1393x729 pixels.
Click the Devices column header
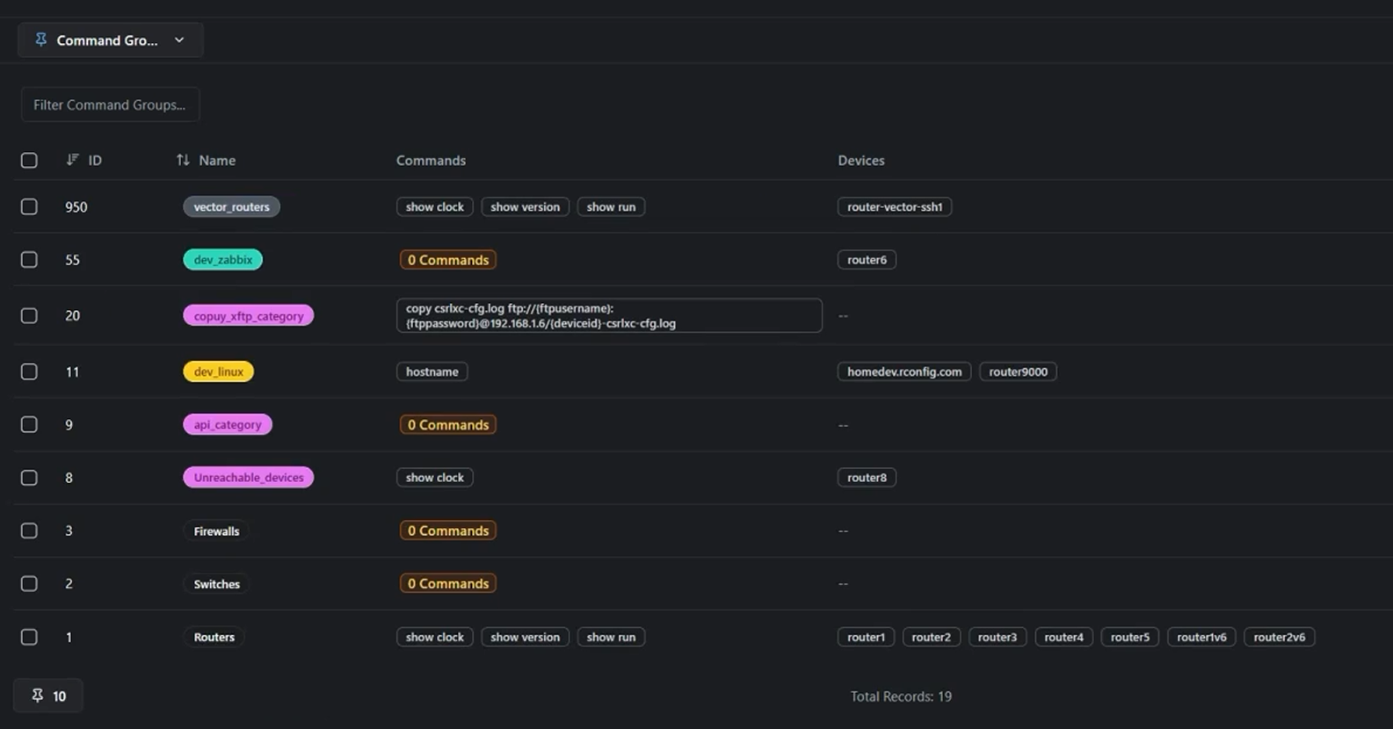click(x=860, y=160)
